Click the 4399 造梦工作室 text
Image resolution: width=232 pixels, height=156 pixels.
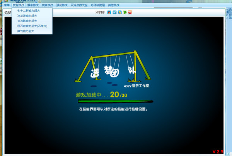[x=136, y=86]
